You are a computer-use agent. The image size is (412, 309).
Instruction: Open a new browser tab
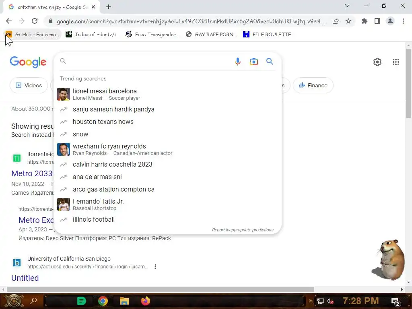(x=109, y=7)
